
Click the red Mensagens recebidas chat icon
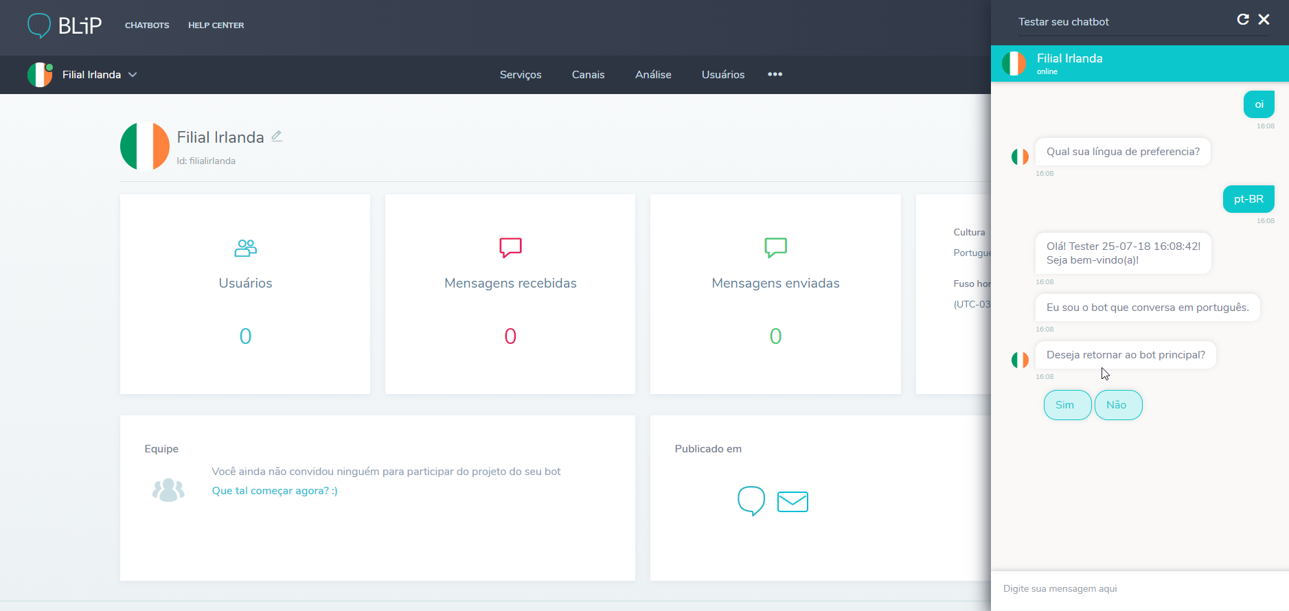pyautogui.click(x=510, y=247)
